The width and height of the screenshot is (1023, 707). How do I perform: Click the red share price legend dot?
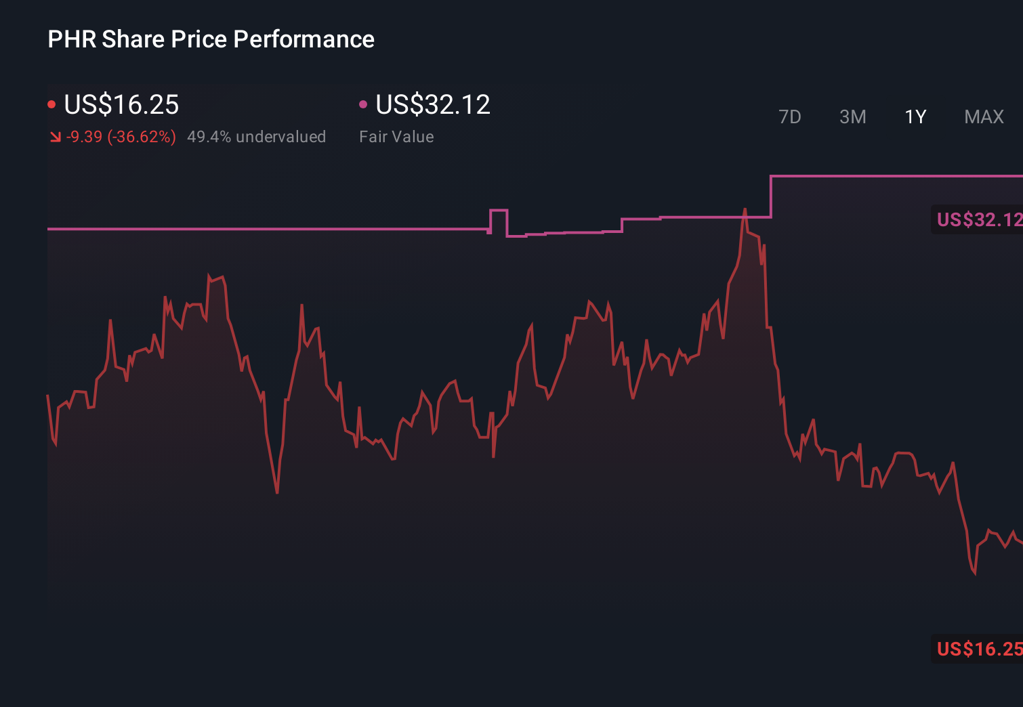[51, 104]
